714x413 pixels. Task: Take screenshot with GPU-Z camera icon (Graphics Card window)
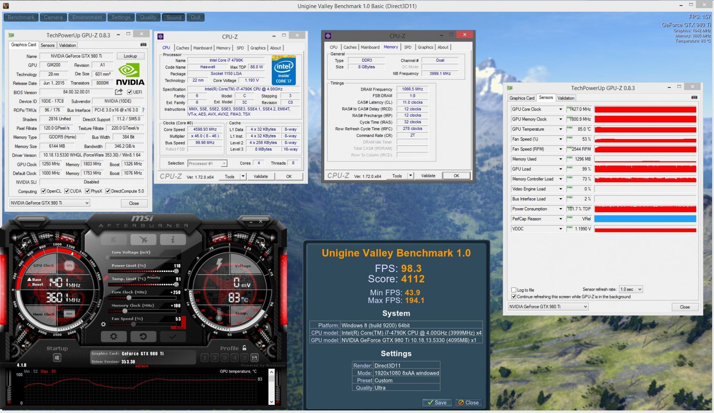pos(143,45)
